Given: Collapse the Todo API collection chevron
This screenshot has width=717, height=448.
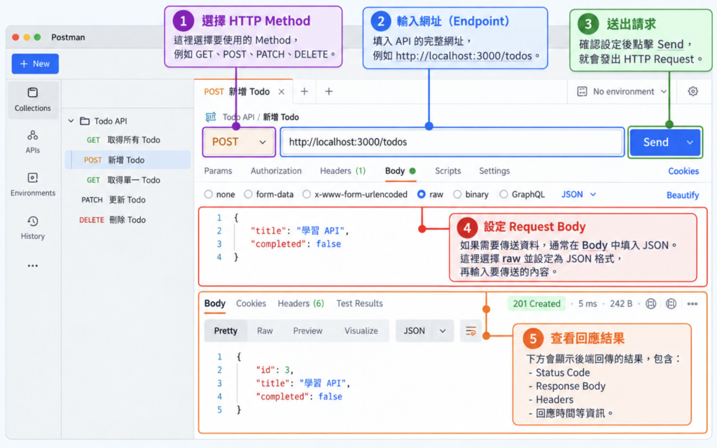Looking at the screenshot, I should click(71, 121).
